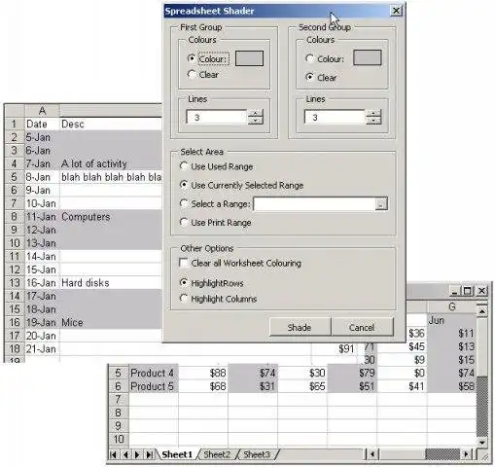Close the lower workbook window
This screenshot has height=467, width=495.
click(x=481, y=291)
